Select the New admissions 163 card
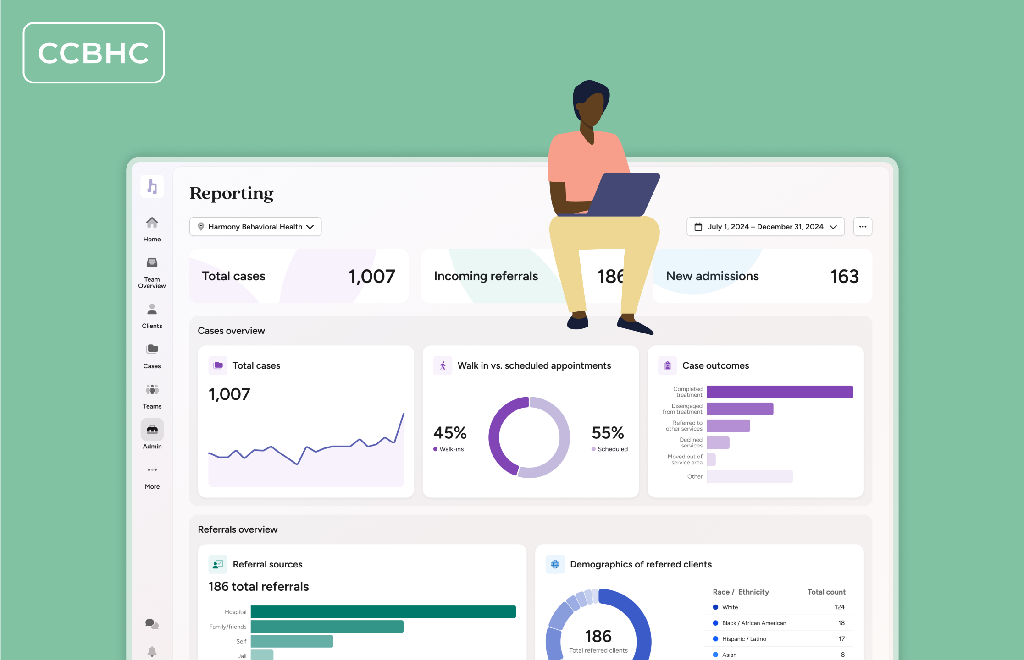1024x660 pixels. click(763, 276)
